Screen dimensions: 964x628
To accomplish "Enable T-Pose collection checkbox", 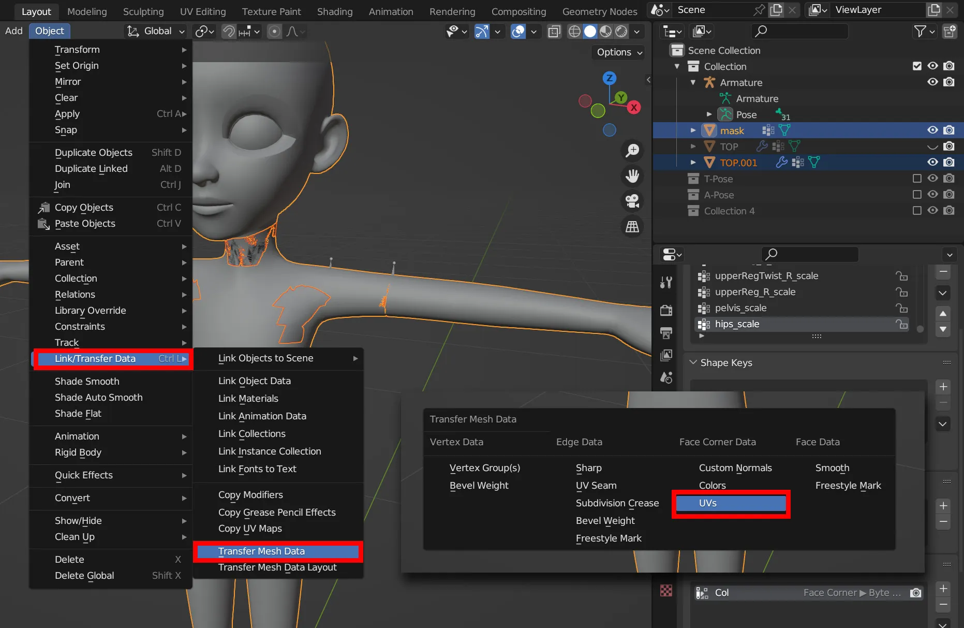I will [917, 178].
